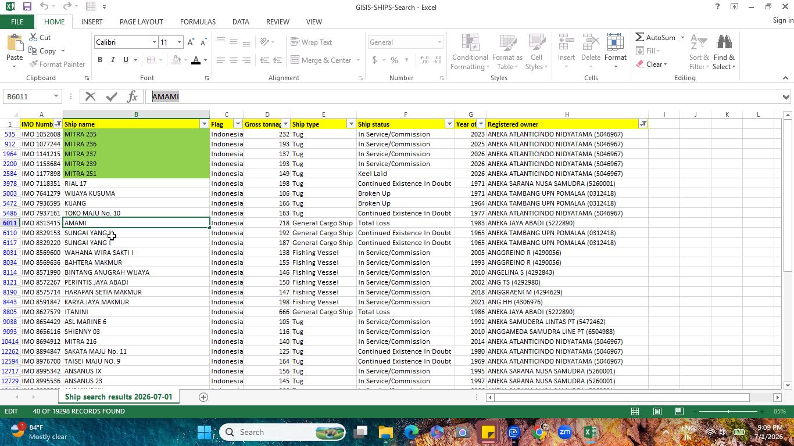Switch to Normal view in status bar
Image resolution: width=794 pixels, height=446 pixels.
[635, 411]
